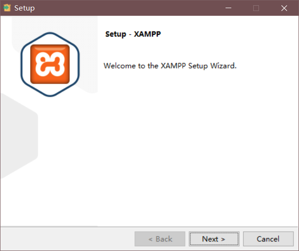
Task: Close the Setup wizard window
Action: coord(284,8)
